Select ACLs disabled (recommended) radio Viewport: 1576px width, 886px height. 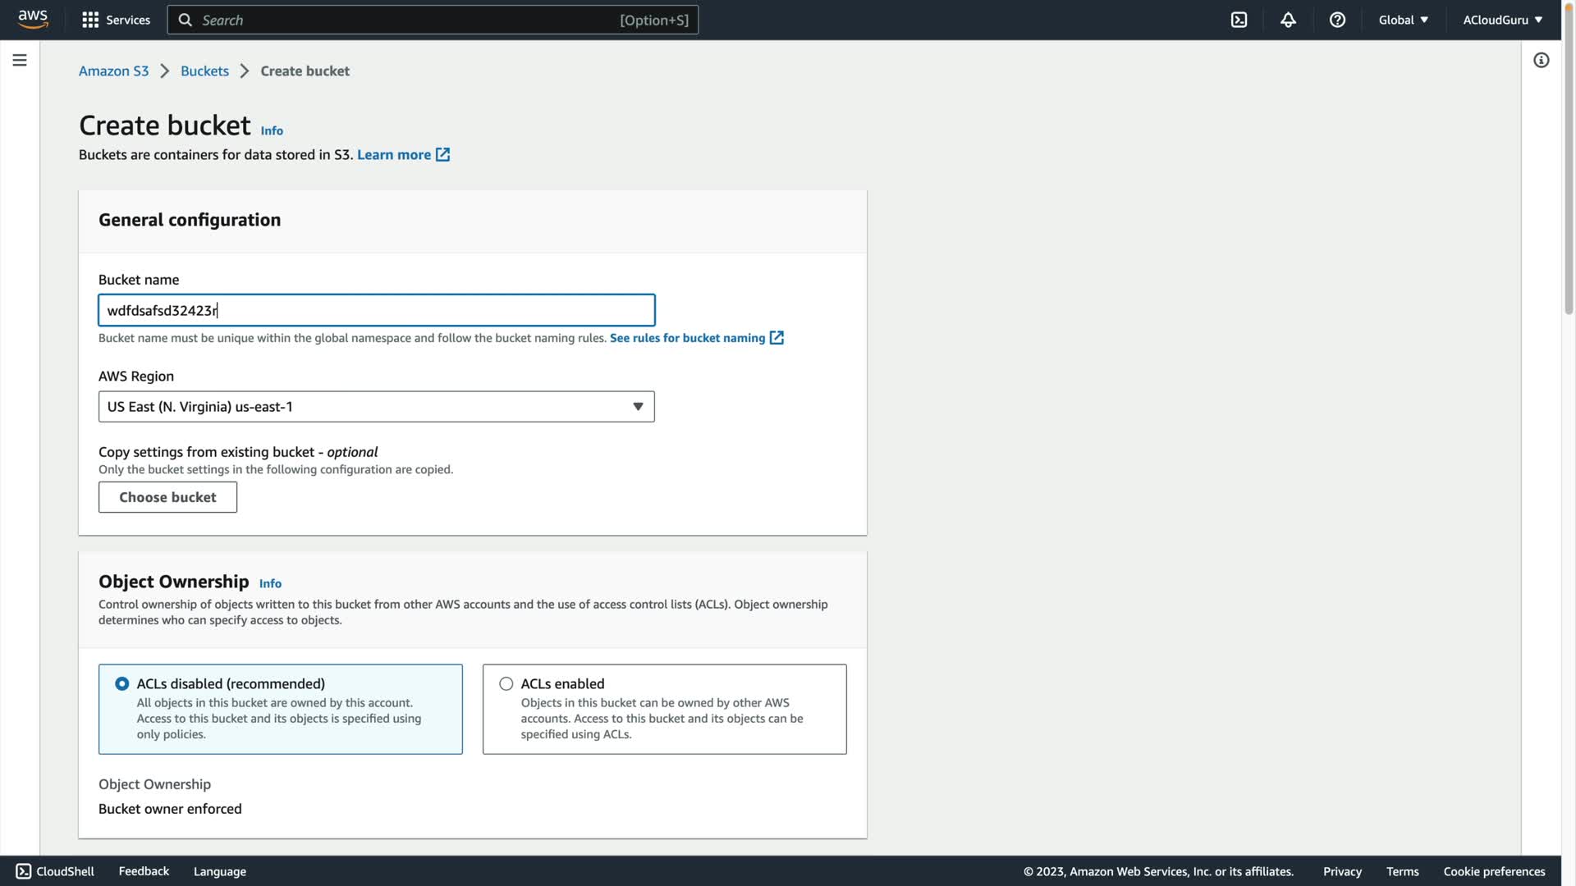point(122,683)
